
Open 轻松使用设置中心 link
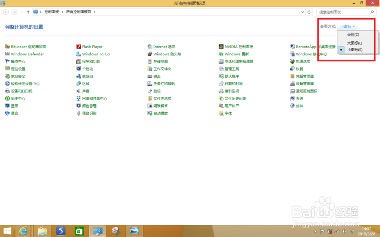[x=25, y=84]
